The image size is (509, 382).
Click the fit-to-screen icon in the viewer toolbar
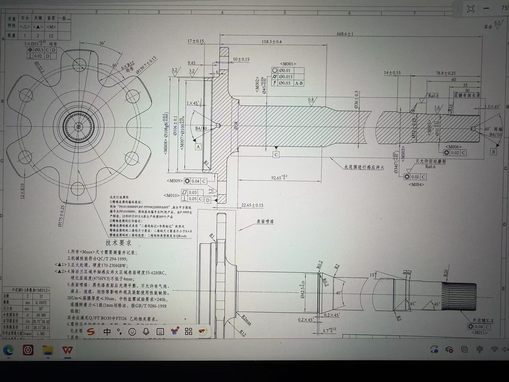tap(471, 9)
